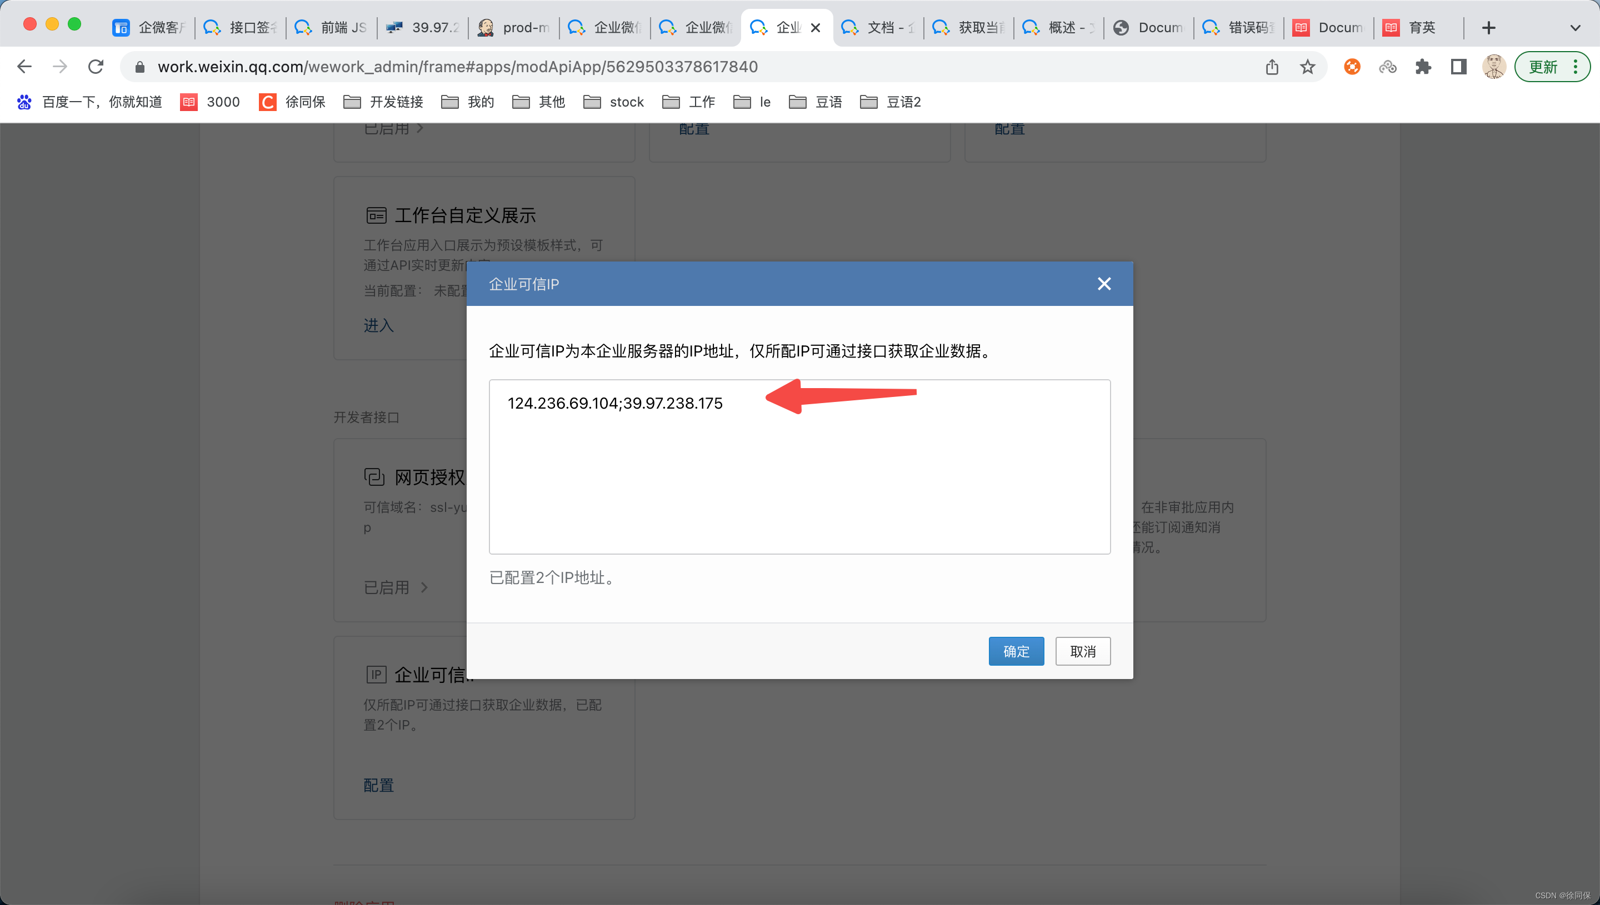Confirm with the 确定 button

[x=1016, y=651]
